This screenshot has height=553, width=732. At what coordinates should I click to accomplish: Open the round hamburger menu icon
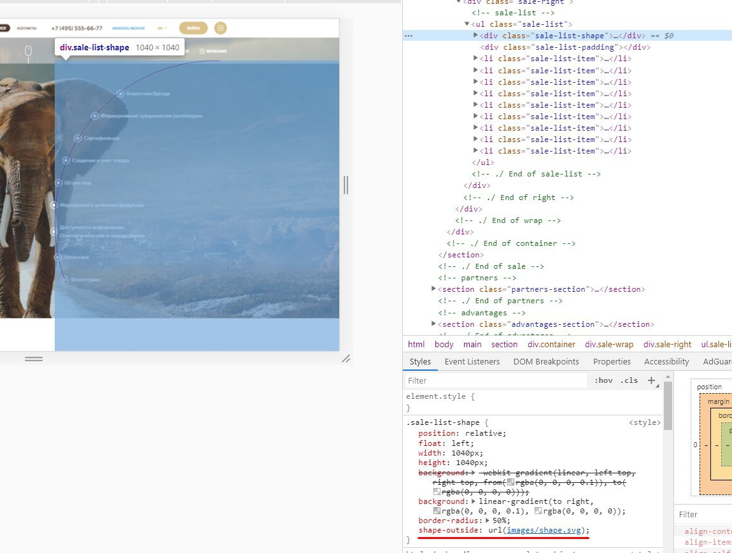(220, 28)
